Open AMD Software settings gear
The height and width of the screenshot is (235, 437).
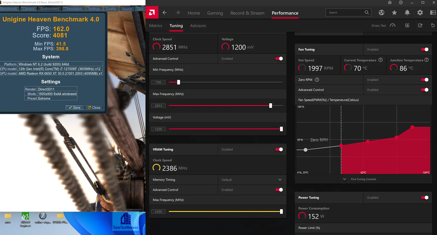pos(420,12)
